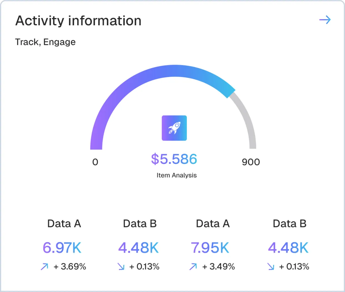The width and height of the screenshot is (345, 292).
Task: Select the Data B tab label
Action: point(140,224)
